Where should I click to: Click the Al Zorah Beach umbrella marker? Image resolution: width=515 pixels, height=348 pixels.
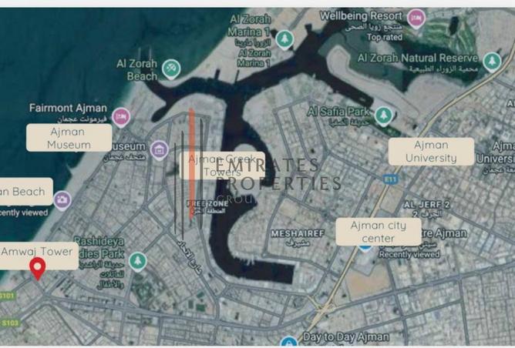[171, 69]
